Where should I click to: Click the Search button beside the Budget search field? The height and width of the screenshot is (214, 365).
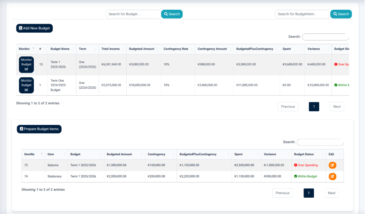pyautogui.click(x=172, y=14)
